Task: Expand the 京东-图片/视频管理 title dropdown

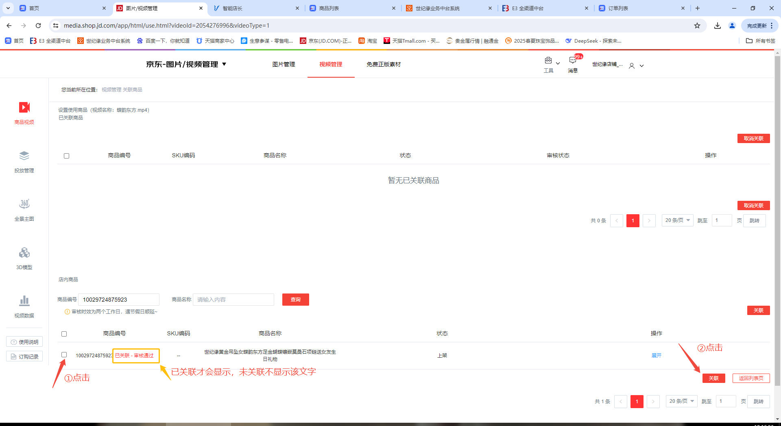Action: click(224, 64)
